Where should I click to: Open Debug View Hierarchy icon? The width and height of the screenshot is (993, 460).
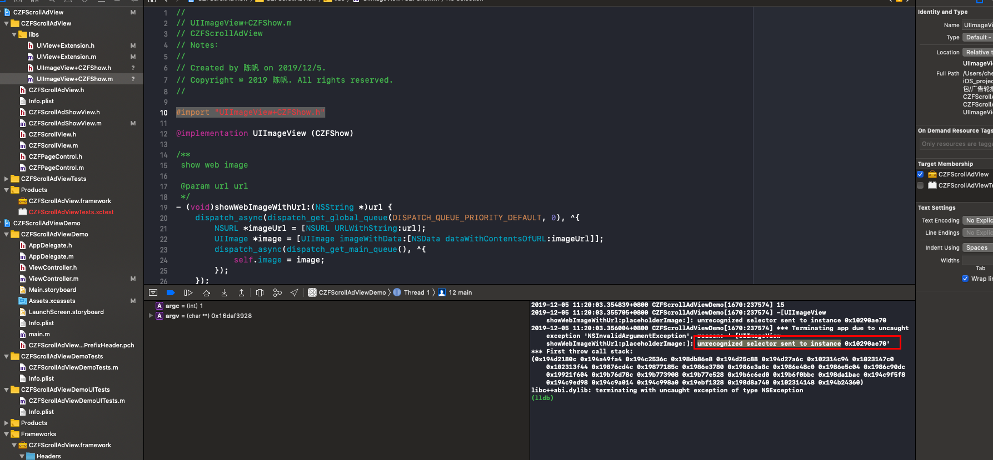[260, 292]
